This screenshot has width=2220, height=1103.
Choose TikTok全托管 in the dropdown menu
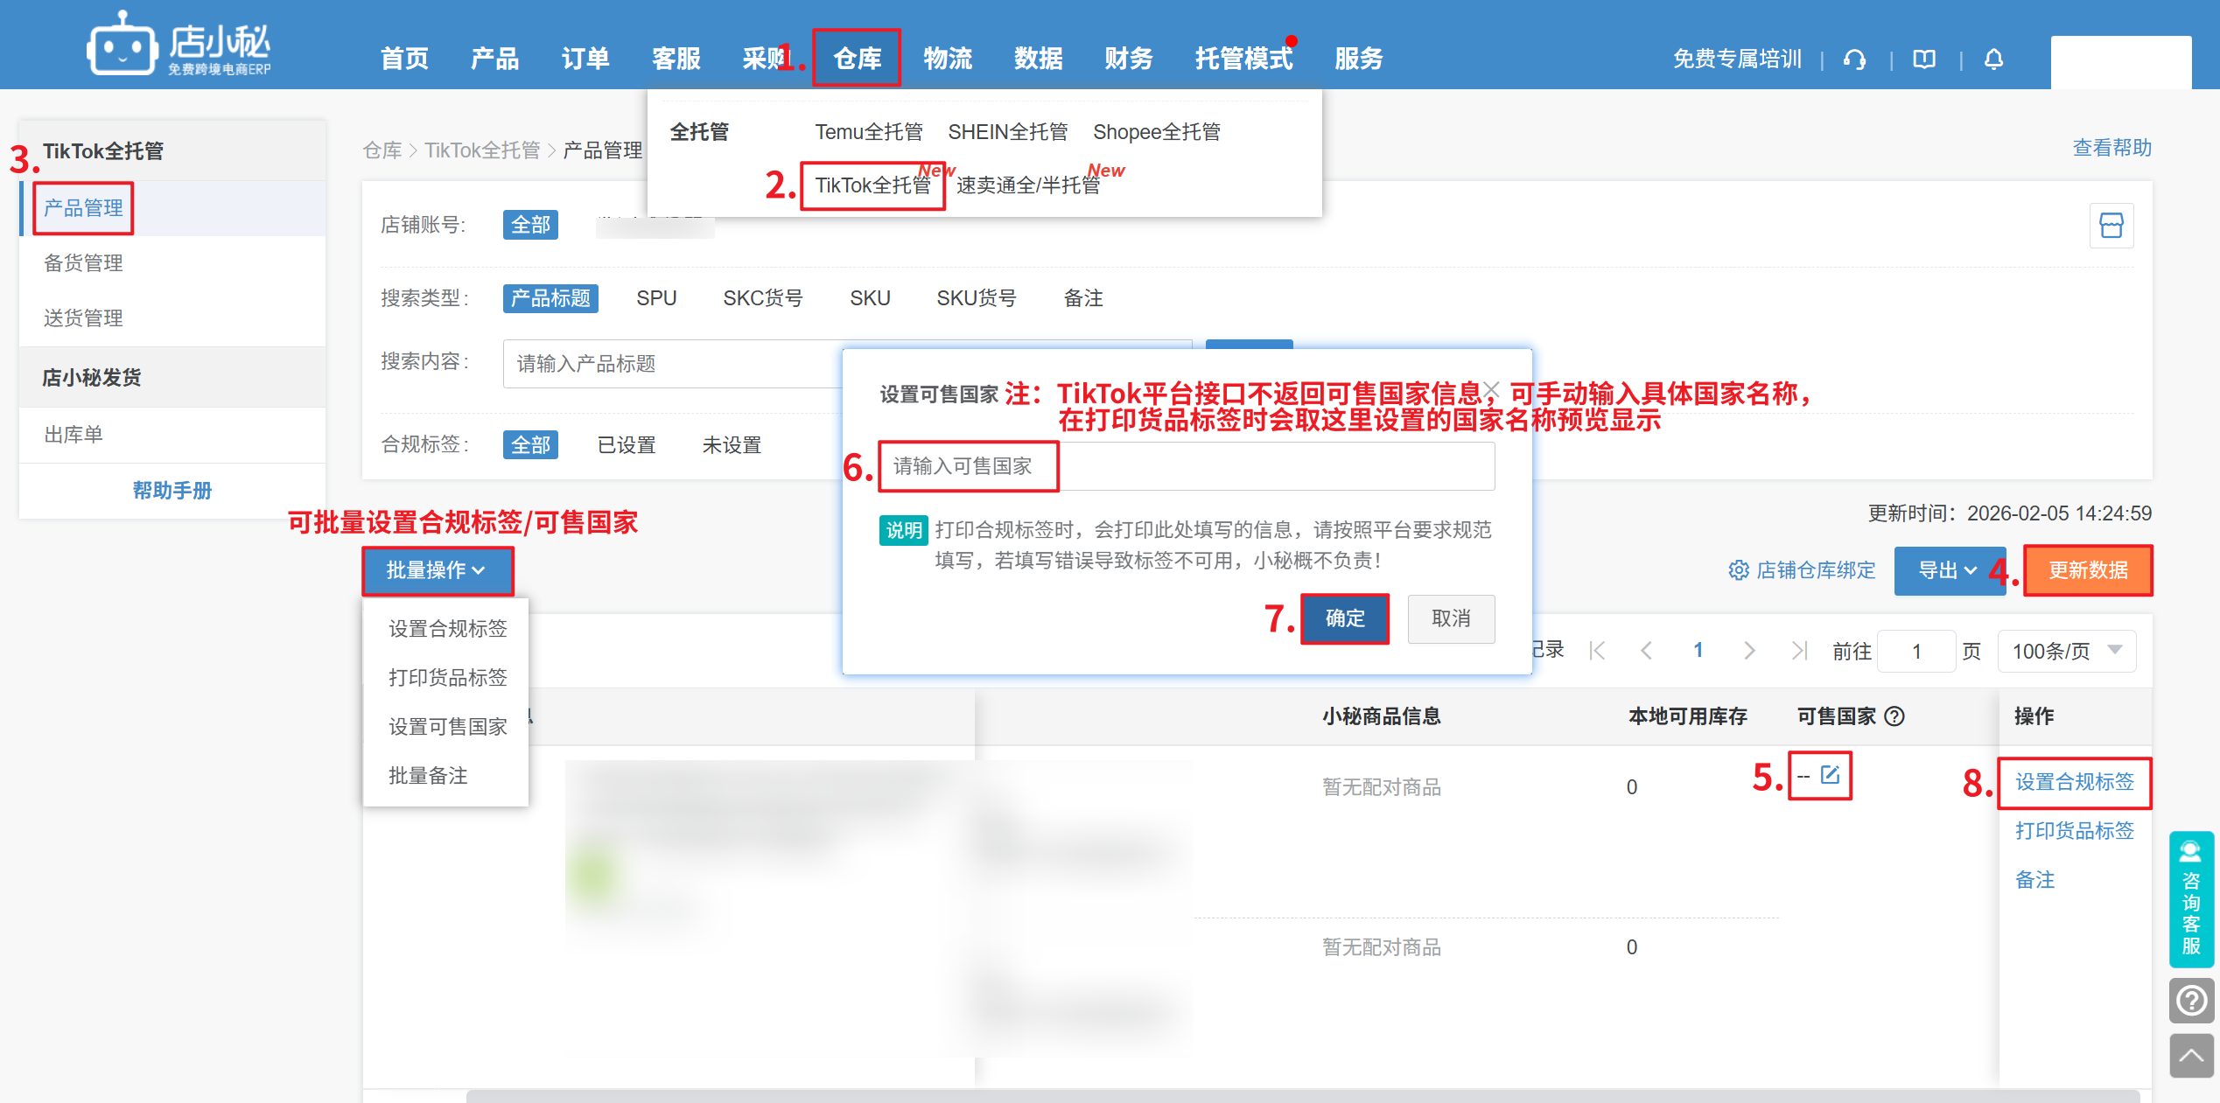coord(872,185)
